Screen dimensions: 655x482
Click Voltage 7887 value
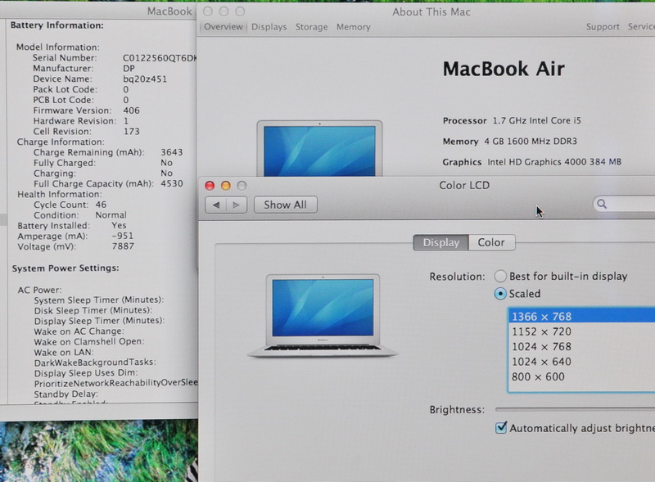coord(123,246)
